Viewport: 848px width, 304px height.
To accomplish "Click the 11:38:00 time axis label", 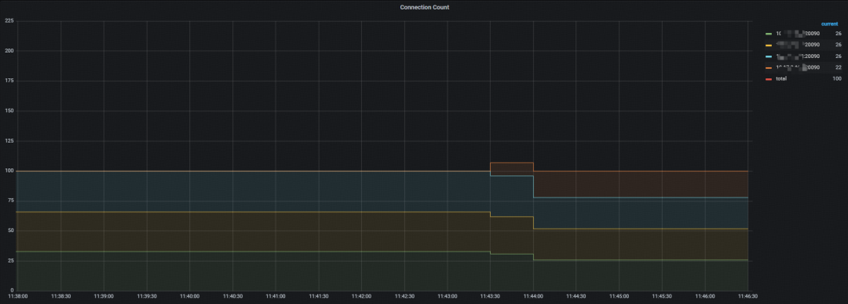I will 17,296.
